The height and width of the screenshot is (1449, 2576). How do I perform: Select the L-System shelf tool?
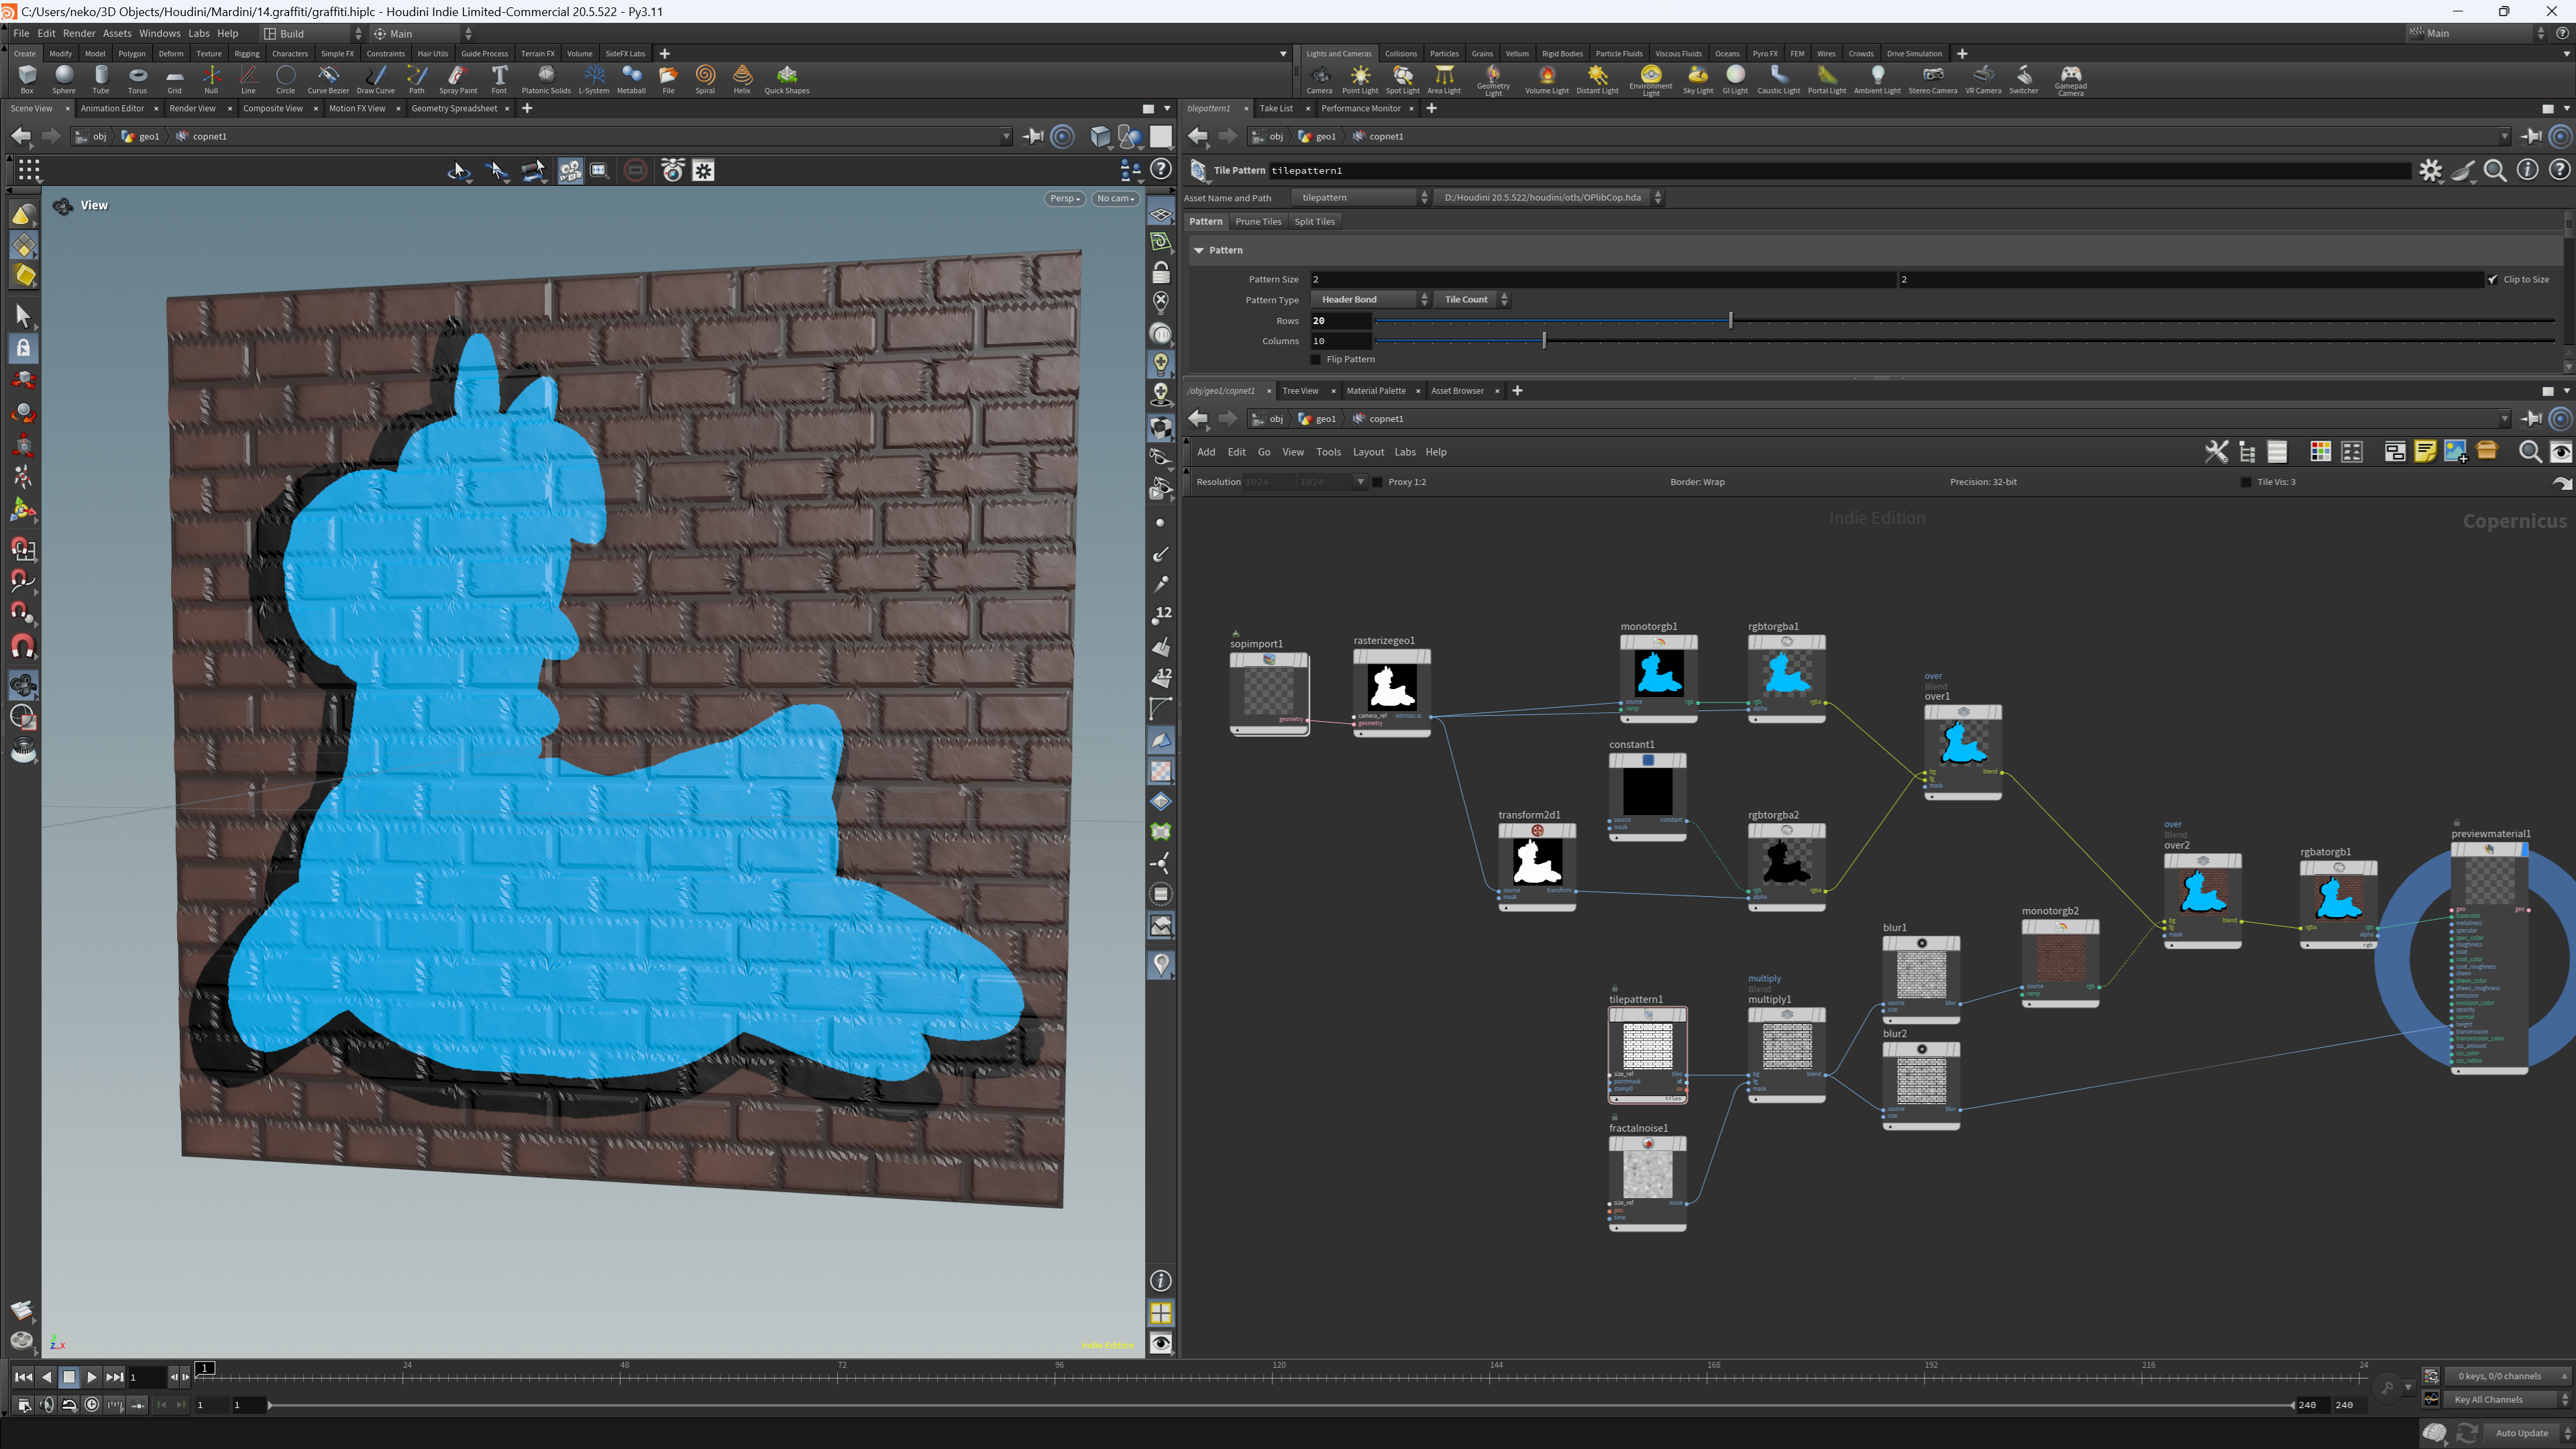(594, 79)
